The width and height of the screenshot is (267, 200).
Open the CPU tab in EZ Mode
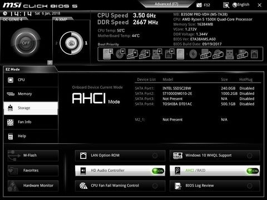[x=31, y=80]
